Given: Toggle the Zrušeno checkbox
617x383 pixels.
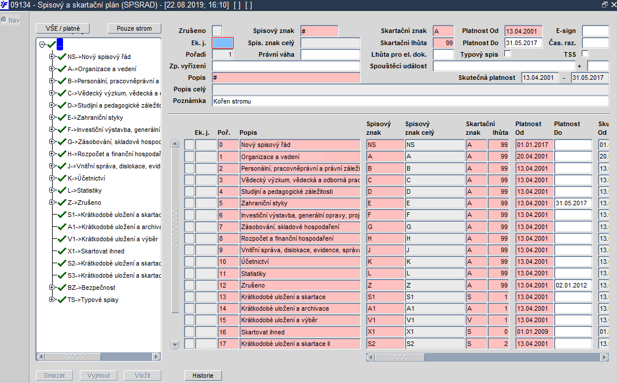Looking at the screenshot, I should [x=217, y=31].
